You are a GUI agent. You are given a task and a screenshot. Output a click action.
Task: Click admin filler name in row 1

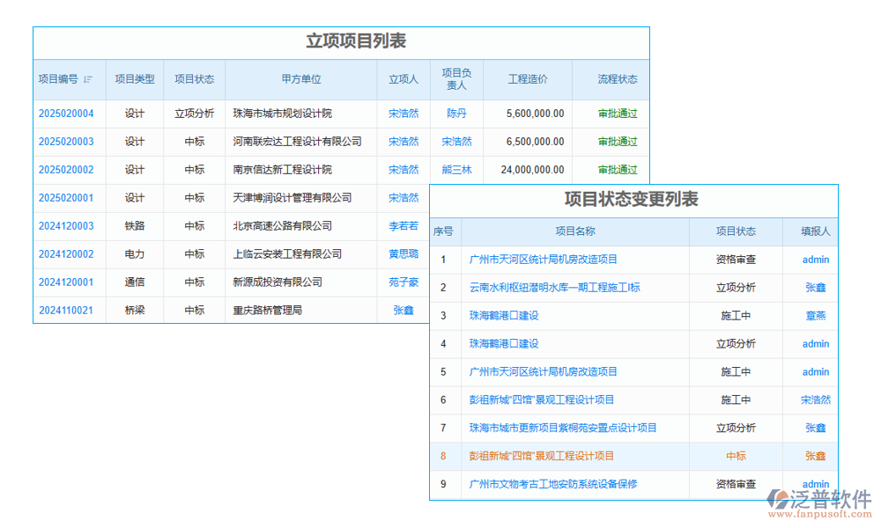pyautogui.click(x=813, y=260)
